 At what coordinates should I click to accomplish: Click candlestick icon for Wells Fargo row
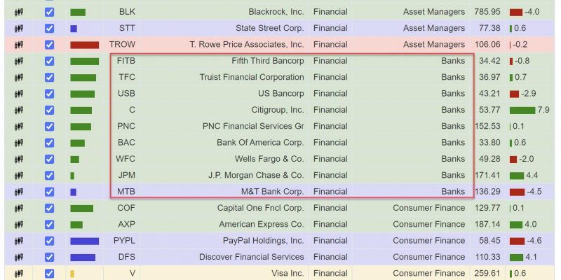click(19, 160)
